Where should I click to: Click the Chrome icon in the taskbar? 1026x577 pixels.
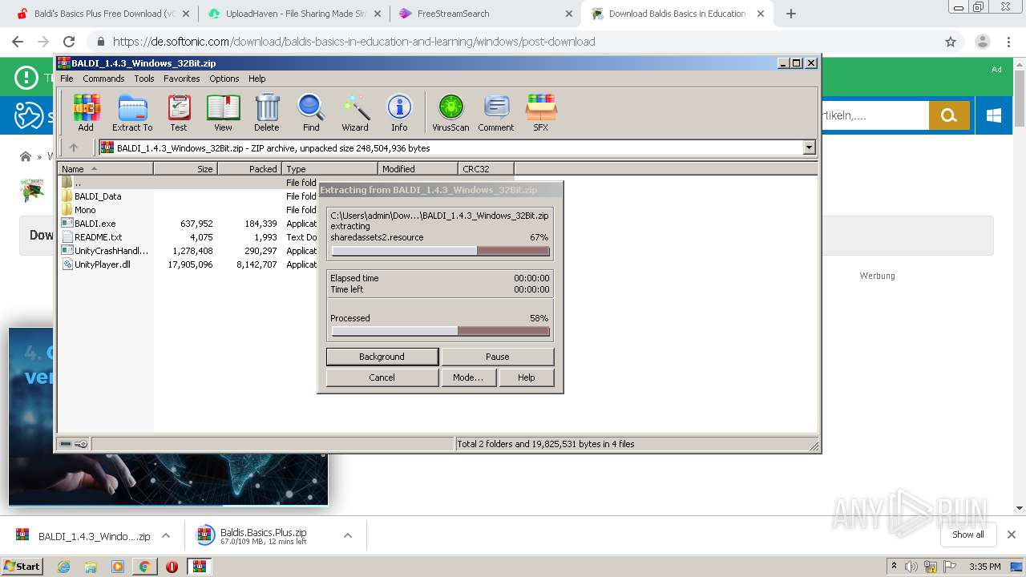click(x=144, y=567)
